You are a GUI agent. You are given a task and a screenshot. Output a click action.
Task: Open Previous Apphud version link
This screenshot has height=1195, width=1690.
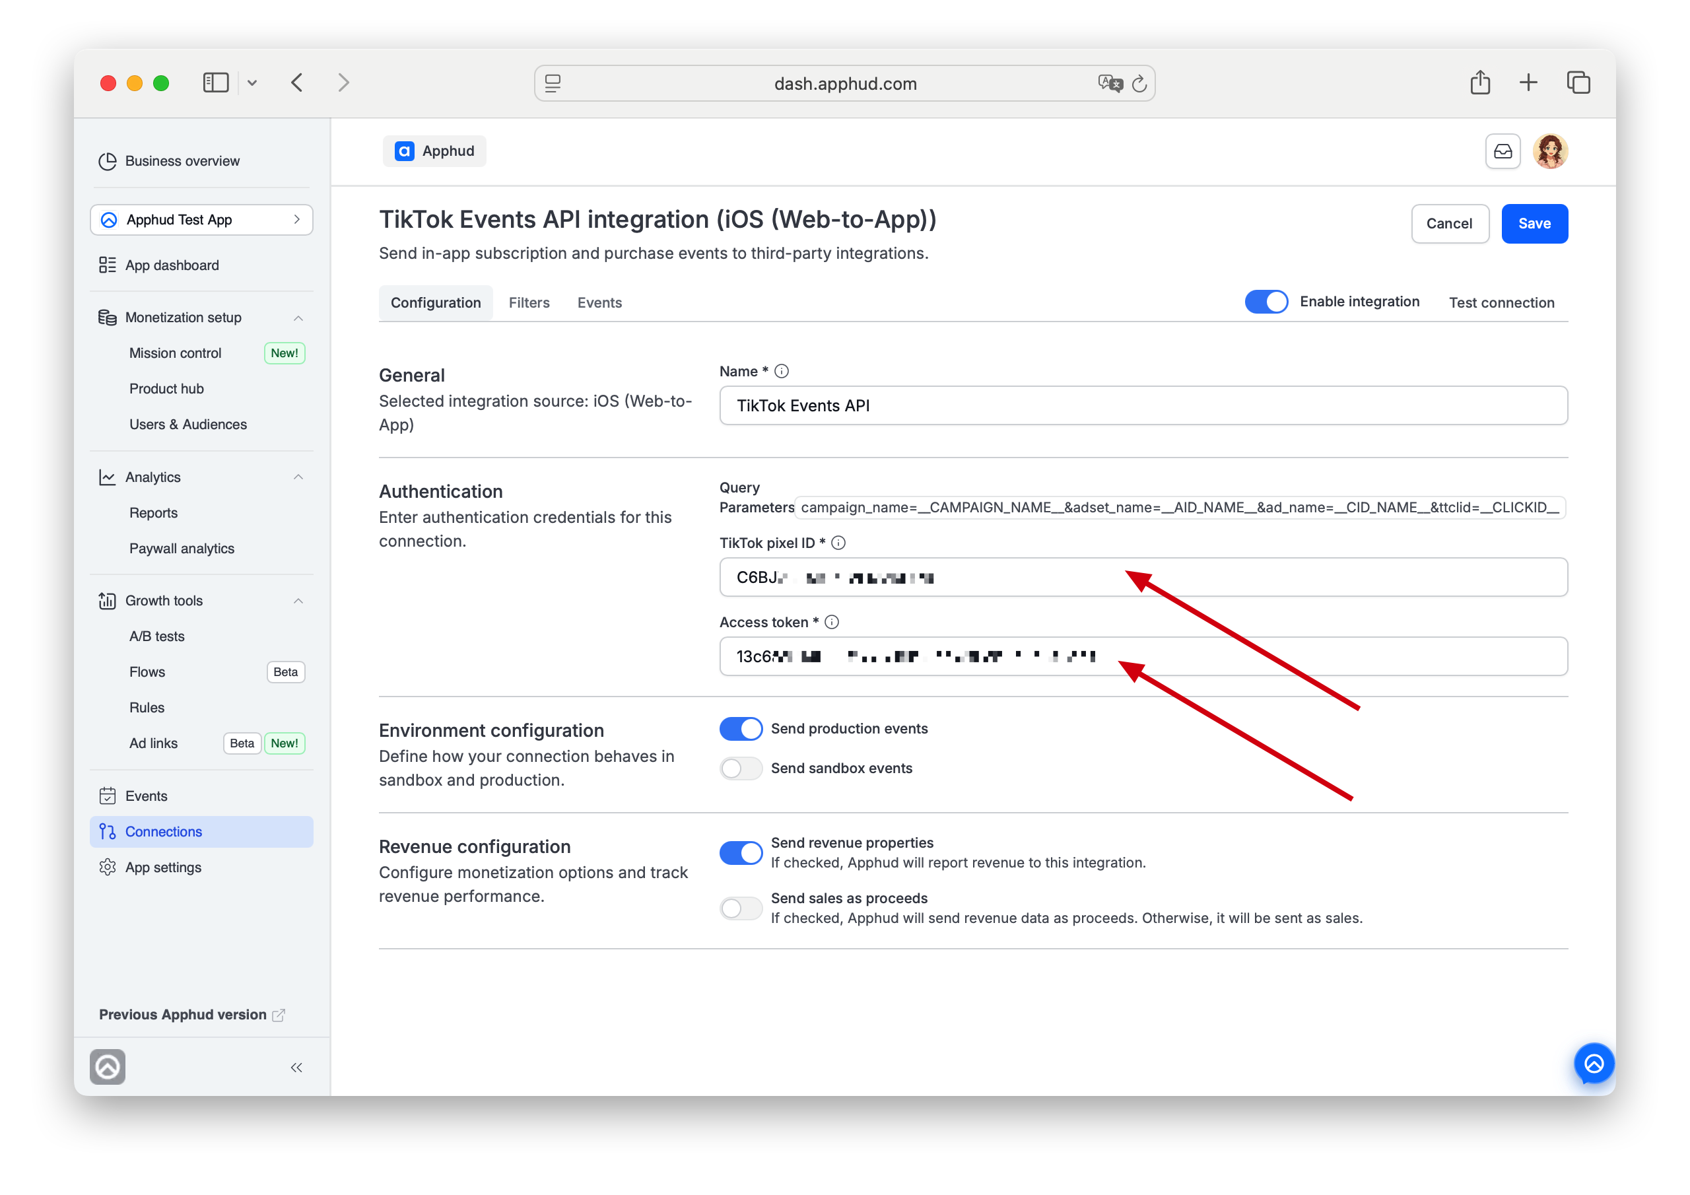pos(191,1015)
